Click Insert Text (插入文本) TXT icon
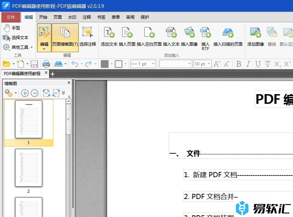Screen dimensions: 293x217 [171, 33]
